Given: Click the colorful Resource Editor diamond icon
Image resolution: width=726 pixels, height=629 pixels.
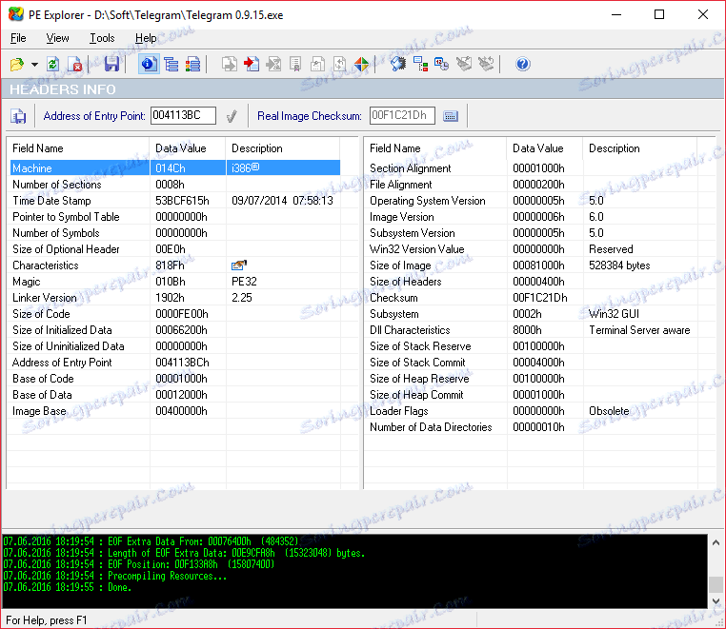Looking at the screenshot, I should click(x=362, y=65).
